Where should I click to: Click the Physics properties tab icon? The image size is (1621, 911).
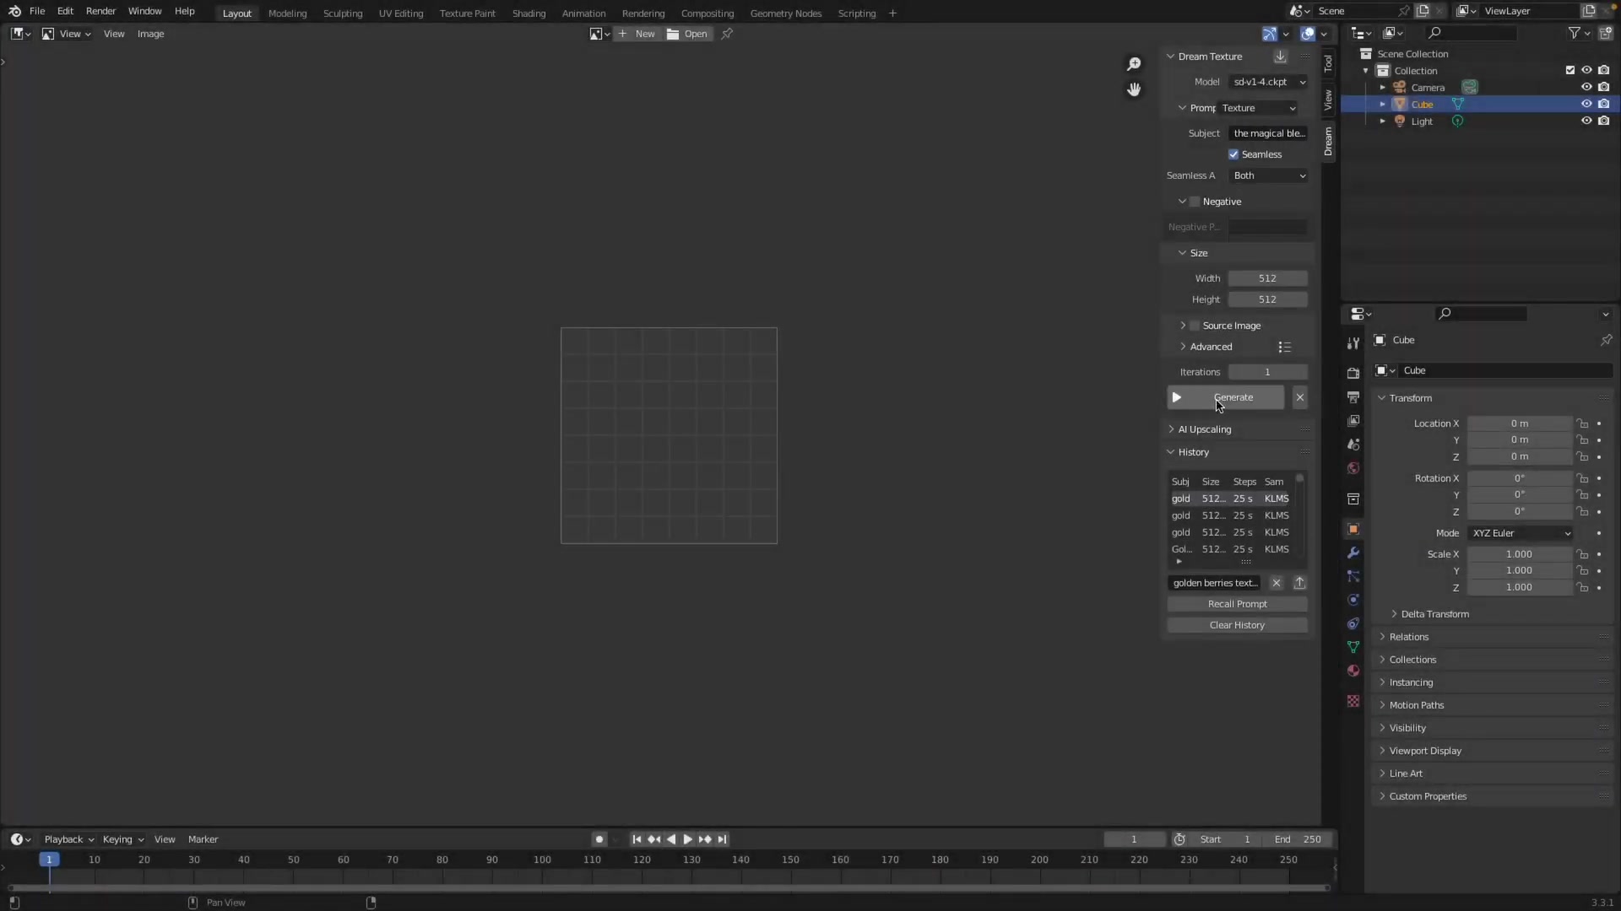(x=1353, y=600)
